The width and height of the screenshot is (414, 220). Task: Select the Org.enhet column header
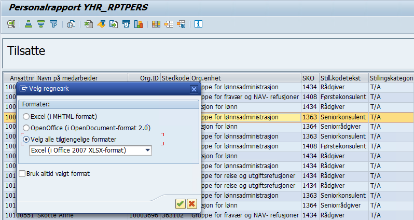pyautogui.click(x=246, y=78)
